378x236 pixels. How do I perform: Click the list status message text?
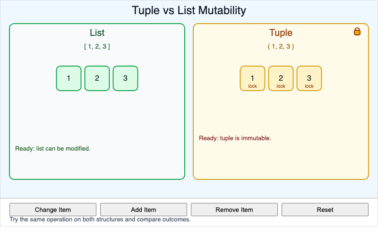click(52, 148)
